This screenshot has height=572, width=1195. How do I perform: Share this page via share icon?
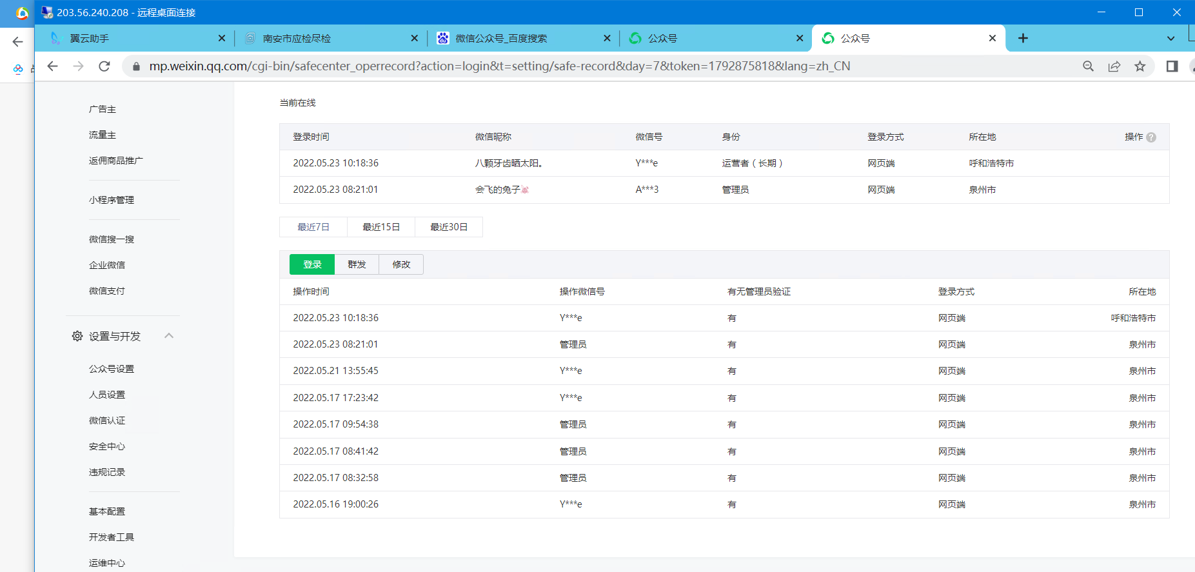point(1114,66)
